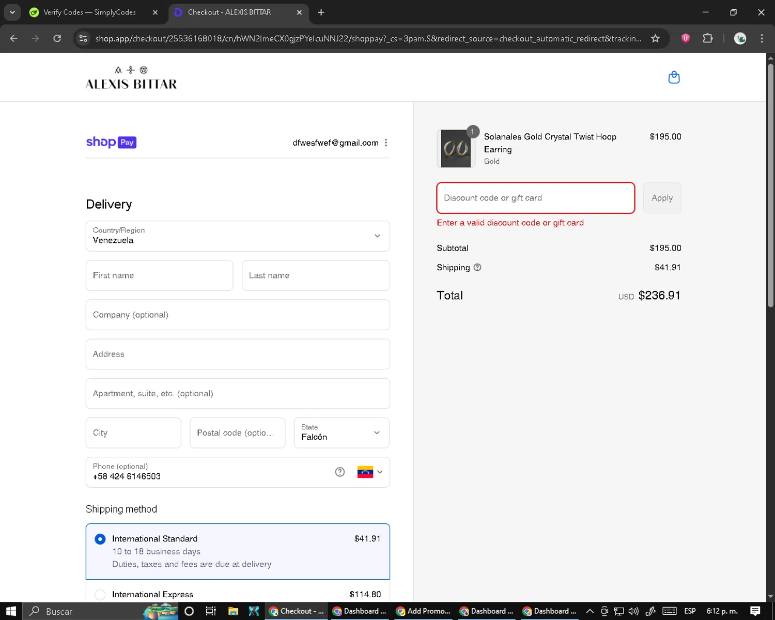Viewport: 775px width, 620px height.
Task: Click the Company (optional) field
Action: point(238,315)
